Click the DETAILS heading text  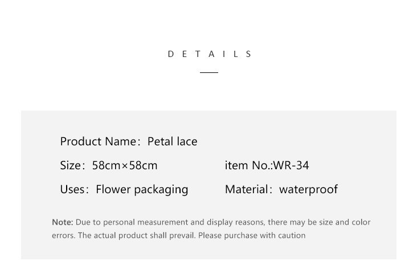coord(210,54)
